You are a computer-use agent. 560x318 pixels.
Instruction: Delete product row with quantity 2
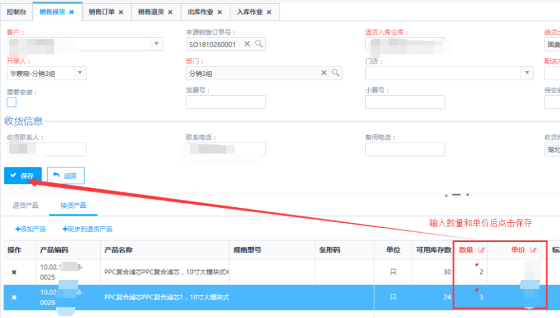[x=14, y=272]
